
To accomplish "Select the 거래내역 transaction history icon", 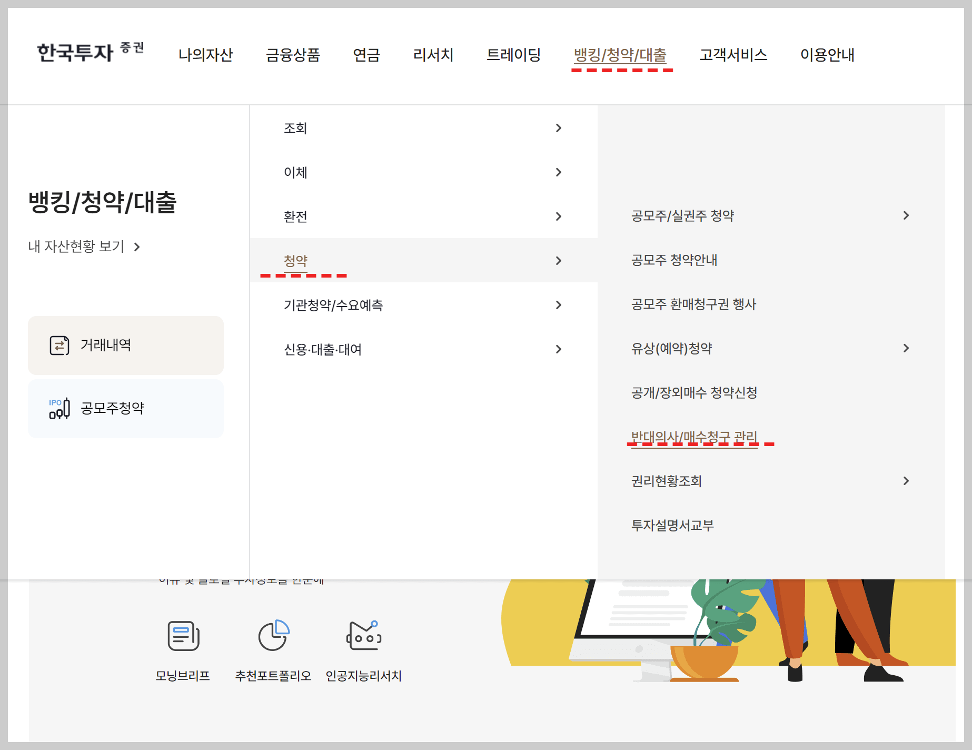I will (59, 345).
